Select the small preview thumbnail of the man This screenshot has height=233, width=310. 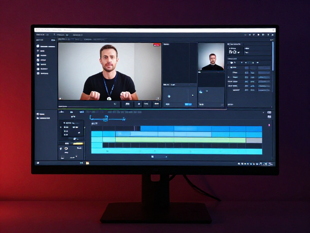tap(211, 57)
